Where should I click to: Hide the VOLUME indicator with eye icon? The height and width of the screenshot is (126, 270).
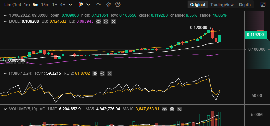pyautogui.click(x=165, y=109)
